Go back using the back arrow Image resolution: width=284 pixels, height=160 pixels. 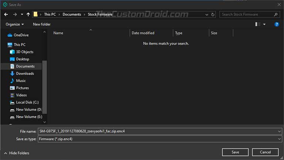(x=6, y=14)
